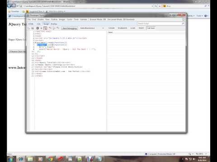This screenshot has height=162, width=217.
Task: Click the volume icon in the system tray
Action: pos(194,159)
